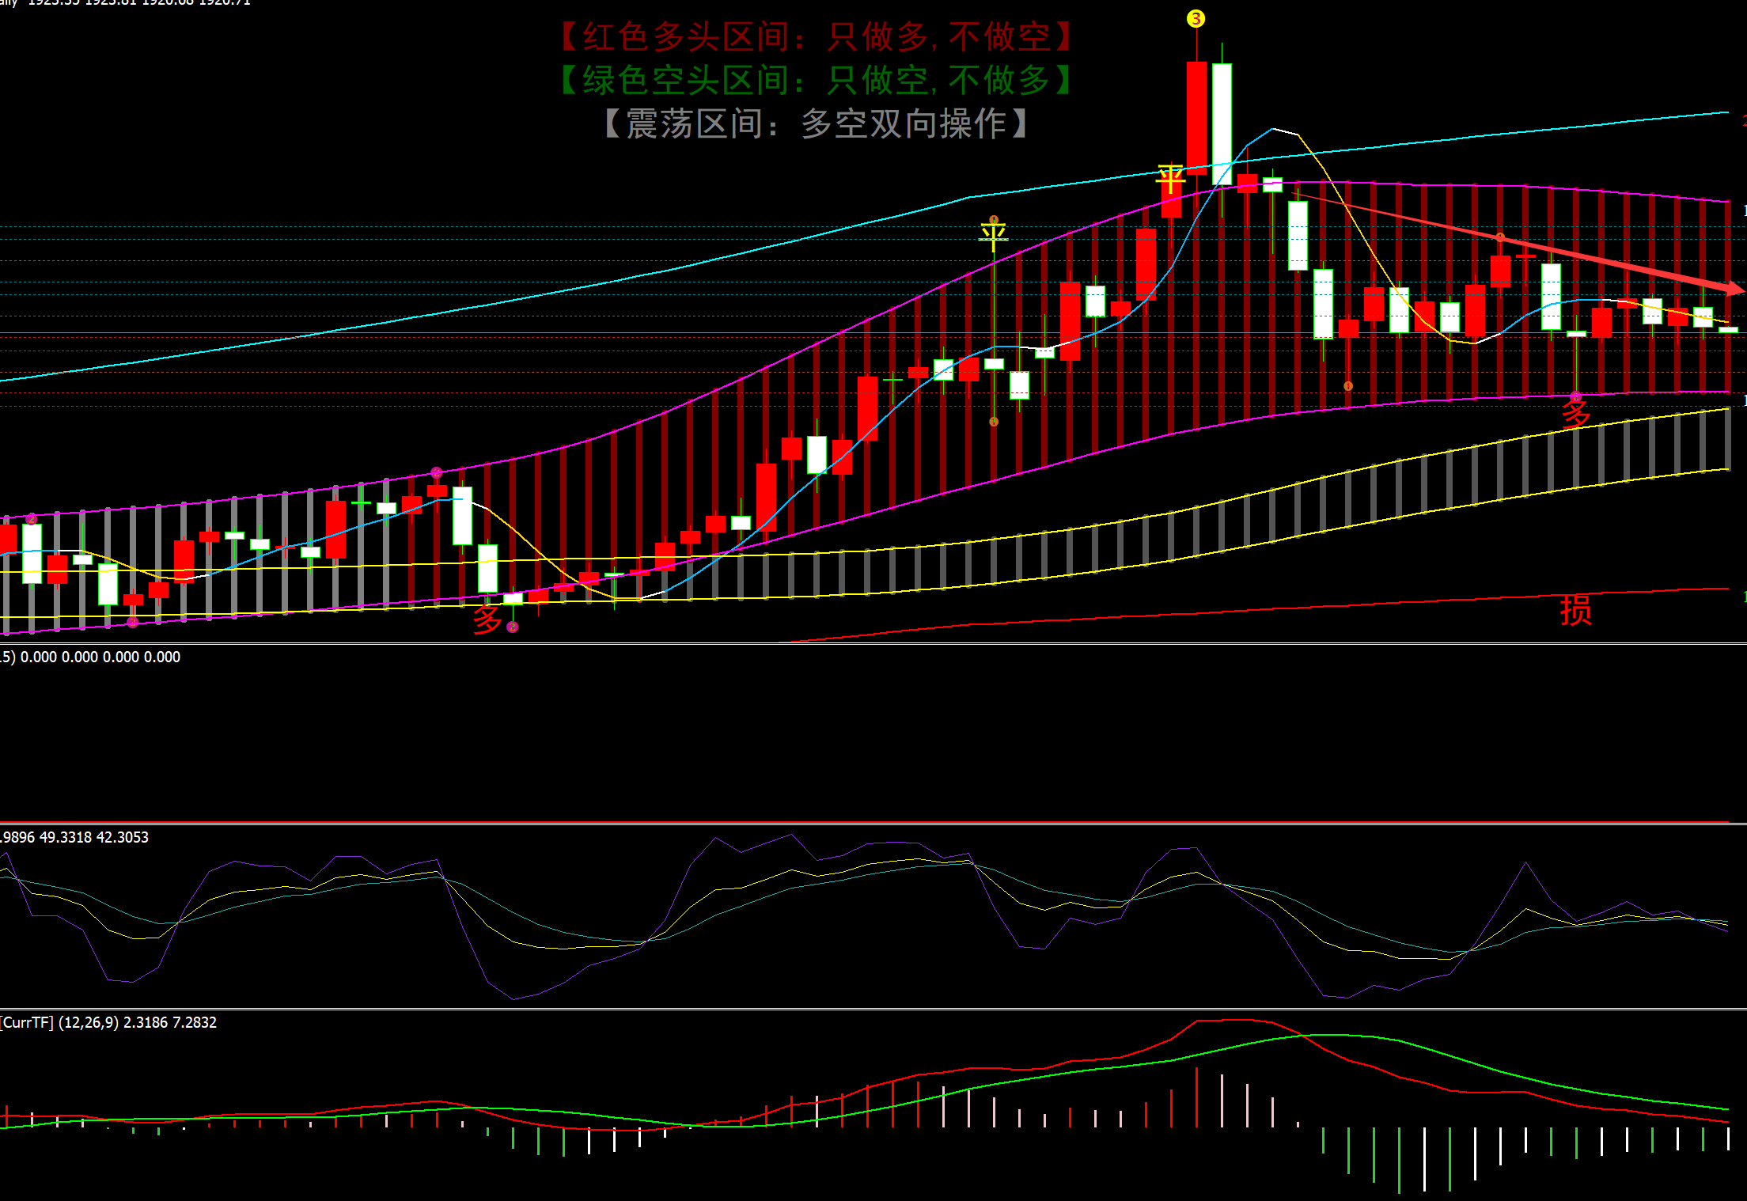Click the red 多 label below the right-side channel
Image resolution: width=1747 pixels, height=1201 pixels.
coord(1575,414)
